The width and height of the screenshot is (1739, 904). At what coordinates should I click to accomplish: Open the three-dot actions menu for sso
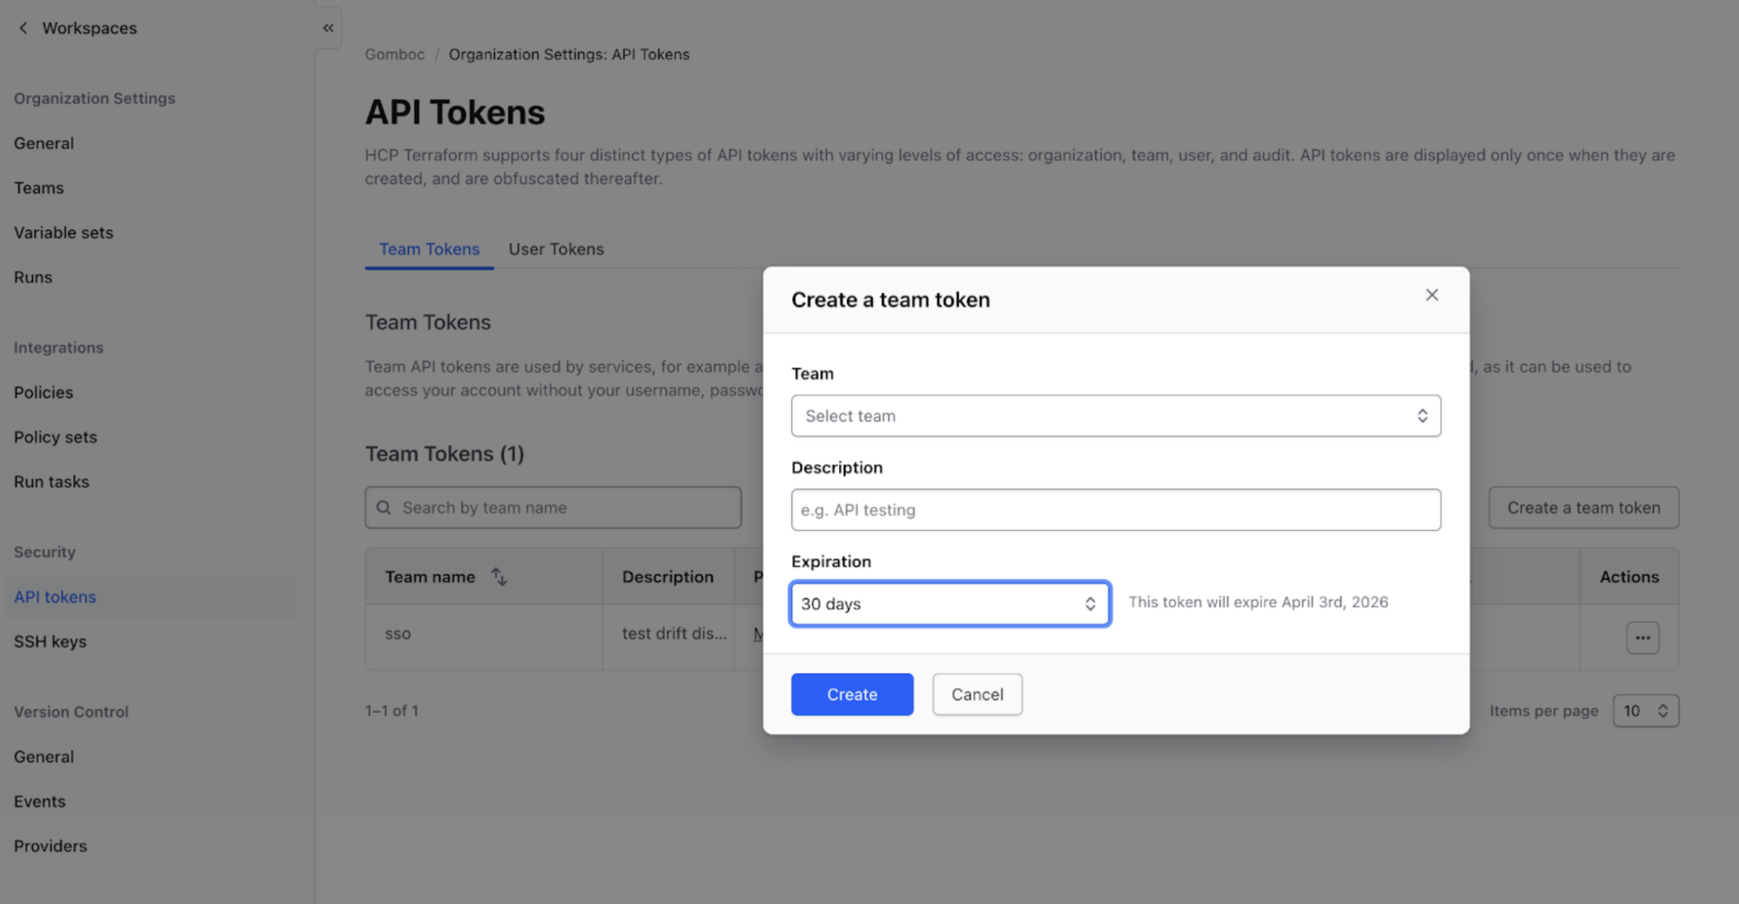coord(1642,637)
